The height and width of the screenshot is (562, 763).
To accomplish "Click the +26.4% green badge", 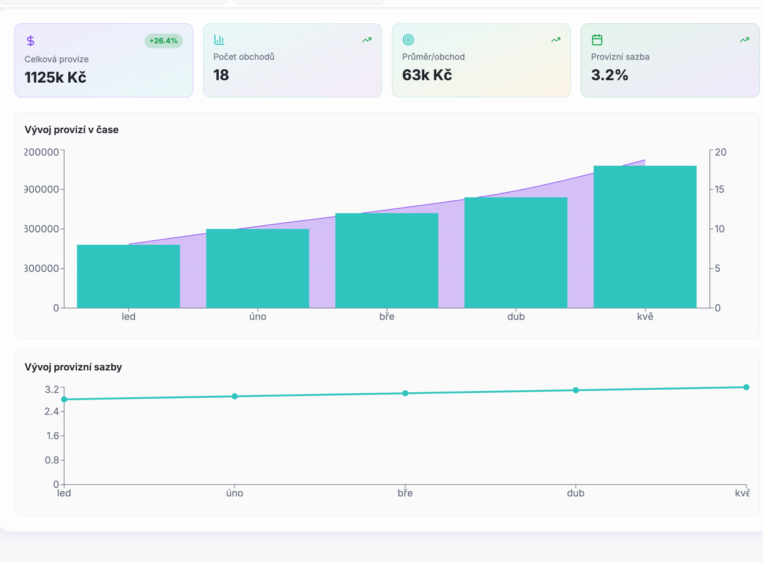I will click(x=163, y=41).
